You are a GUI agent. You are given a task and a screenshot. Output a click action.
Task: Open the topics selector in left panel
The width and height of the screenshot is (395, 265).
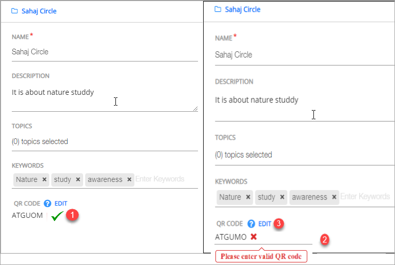tap(105, 141)
